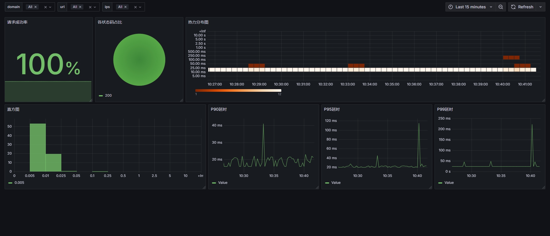The height and width of the screenshot is (236, 550).
Task: Open the 请求成功率 panel title menu
Action: 17,22
